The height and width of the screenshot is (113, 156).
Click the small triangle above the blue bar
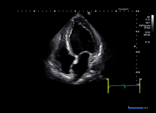tap(129, 107)
